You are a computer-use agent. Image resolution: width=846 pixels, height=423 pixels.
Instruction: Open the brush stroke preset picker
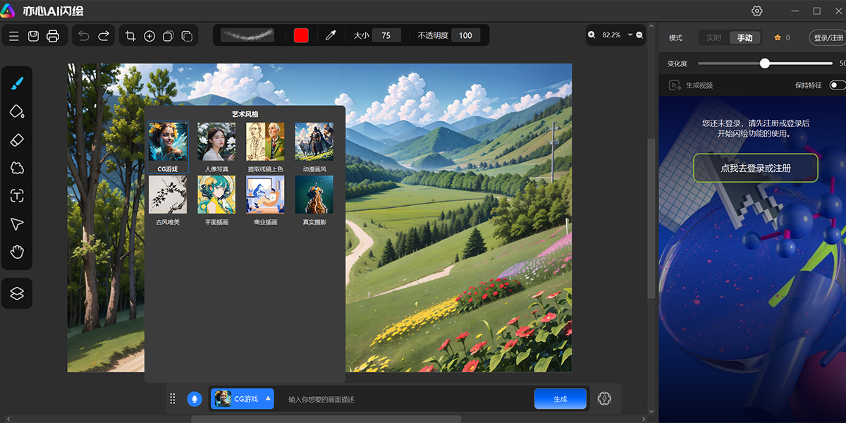click(x=247, y=36)
